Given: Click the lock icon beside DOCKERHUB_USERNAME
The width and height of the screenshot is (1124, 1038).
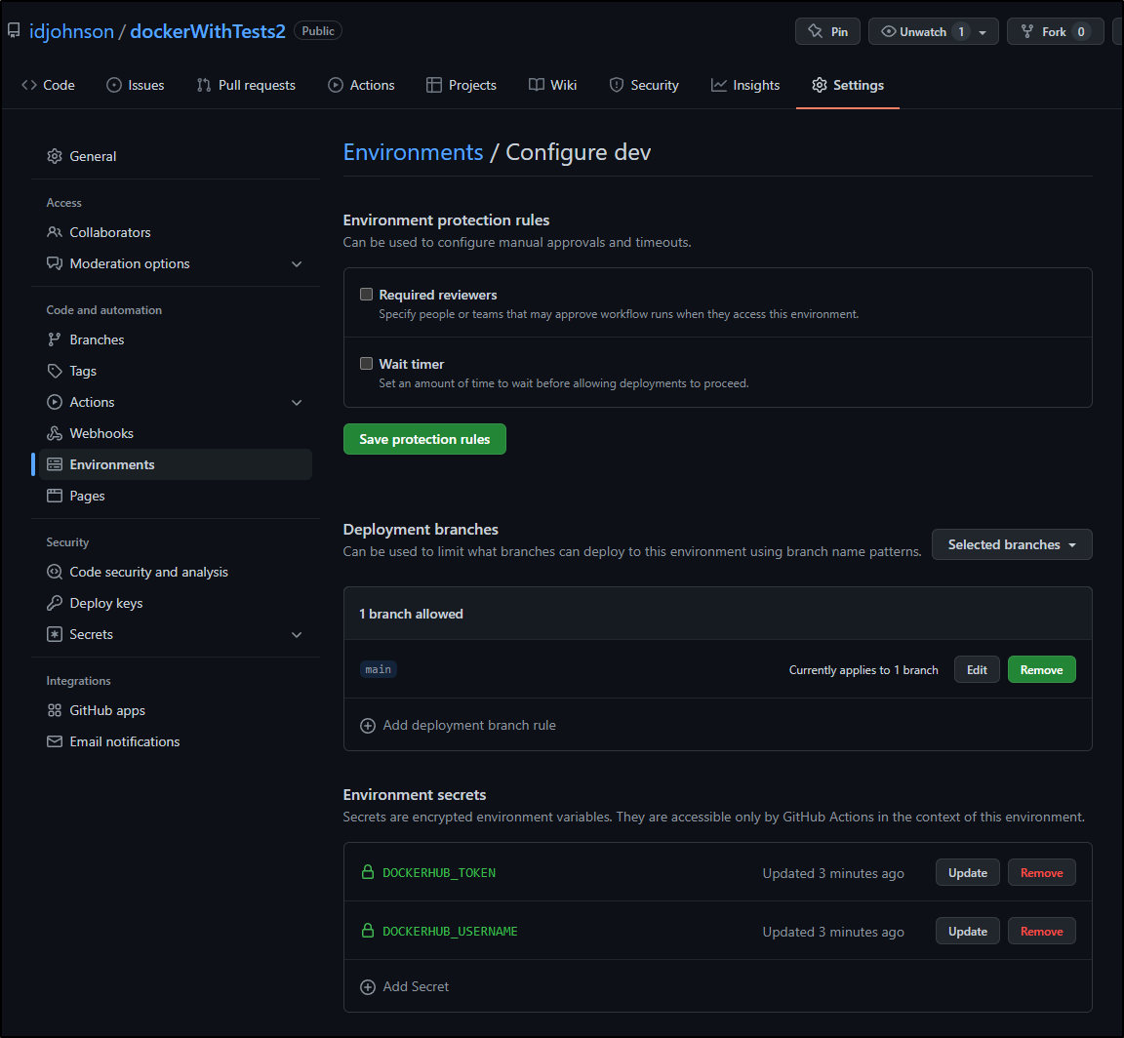Looking at the screenshot, I should tap(368, 931).
